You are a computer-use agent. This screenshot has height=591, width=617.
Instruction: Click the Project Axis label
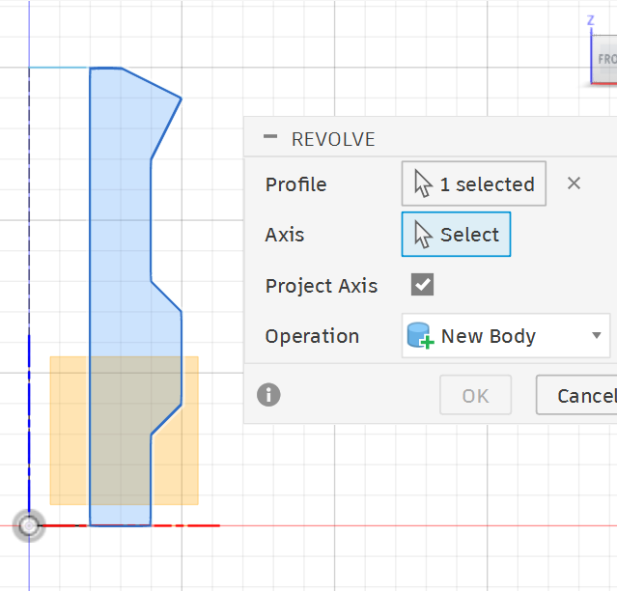coord(322,286)
